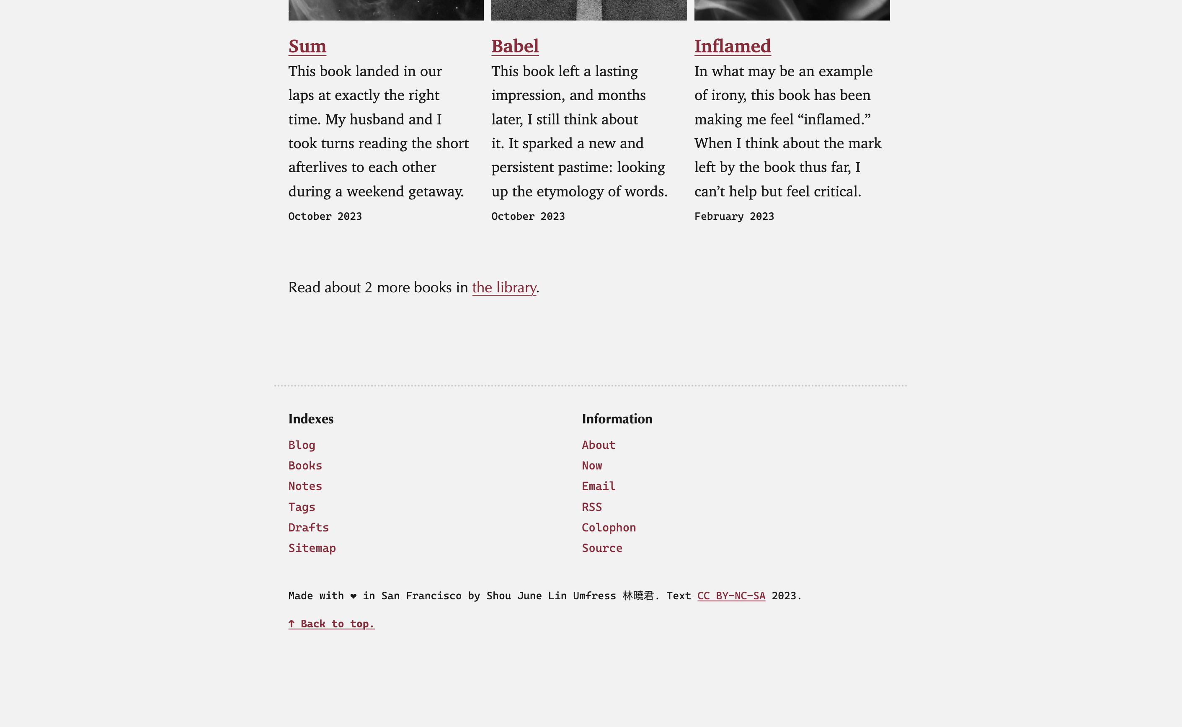Viewport: 1182px width, 727px height.
Task: Open the Now information page
Action: pos(592,465)
